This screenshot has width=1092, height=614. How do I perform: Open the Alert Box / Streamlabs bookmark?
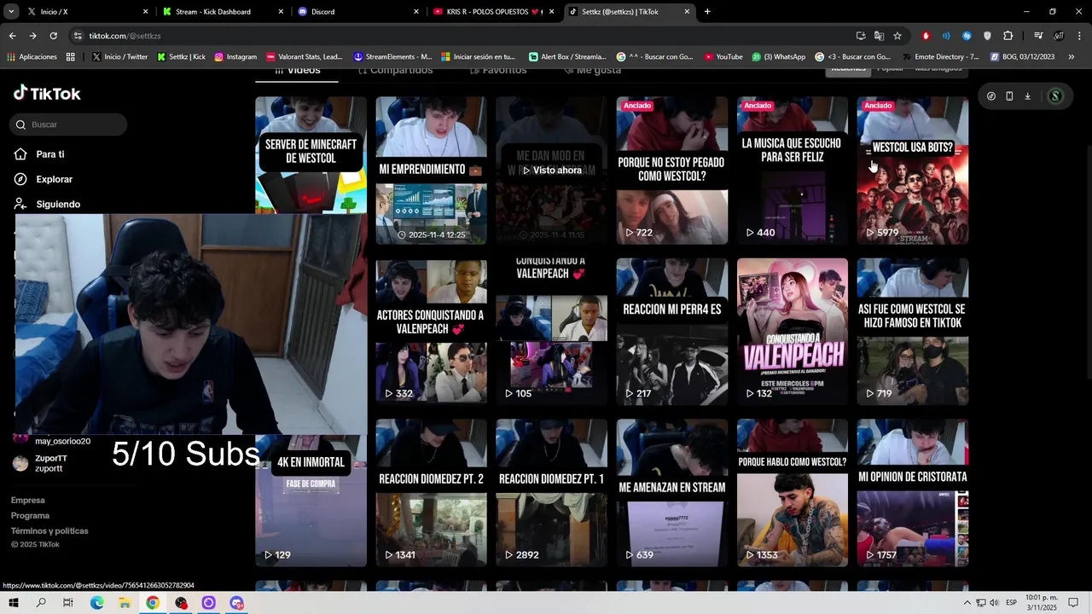(x=567, y=56)
